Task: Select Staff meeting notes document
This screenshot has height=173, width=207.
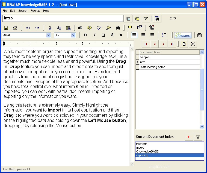Action: point(169,67)
